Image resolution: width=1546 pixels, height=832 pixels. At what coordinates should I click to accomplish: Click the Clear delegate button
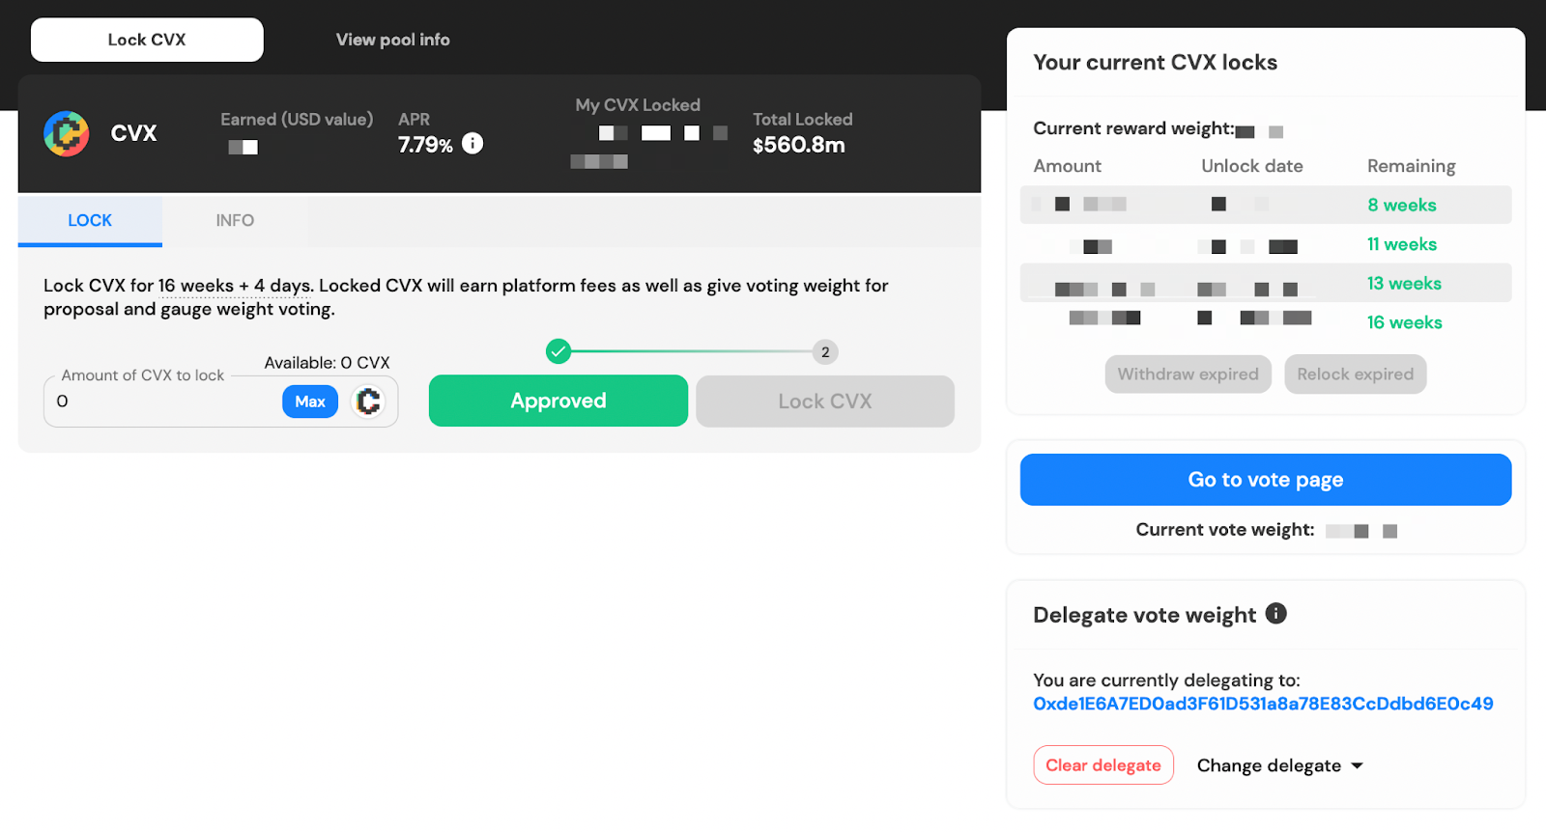tap(1103, 765)
